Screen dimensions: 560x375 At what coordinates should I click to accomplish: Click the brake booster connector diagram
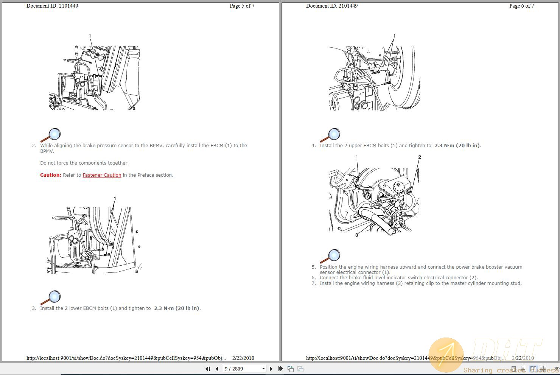pyautogui.click(x=375, y=196)
